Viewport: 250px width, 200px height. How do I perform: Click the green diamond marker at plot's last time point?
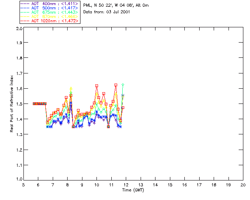123,84
